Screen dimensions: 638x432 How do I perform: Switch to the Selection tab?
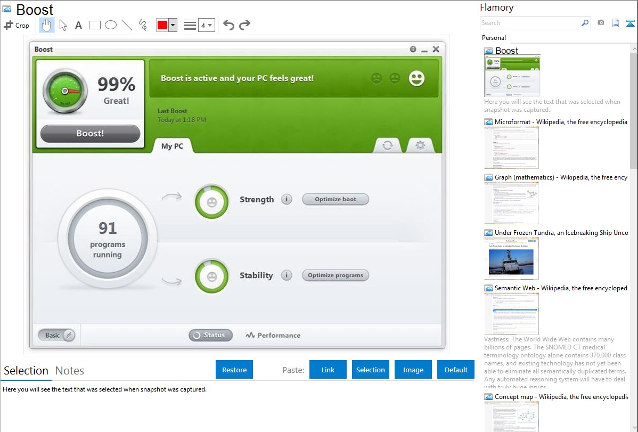26,371
